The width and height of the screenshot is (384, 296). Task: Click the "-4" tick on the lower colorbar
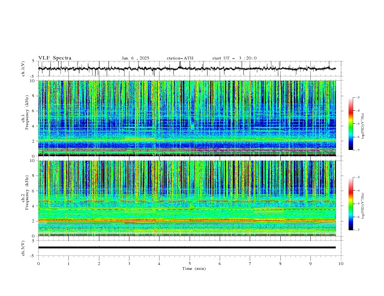(x=358, y=191)
